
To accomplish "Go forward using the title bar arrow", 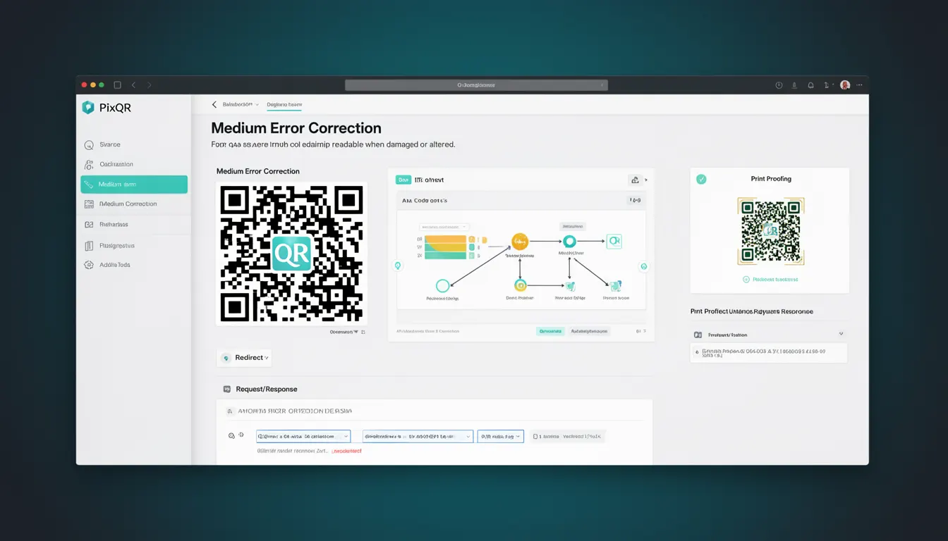I will pos(150,85).
